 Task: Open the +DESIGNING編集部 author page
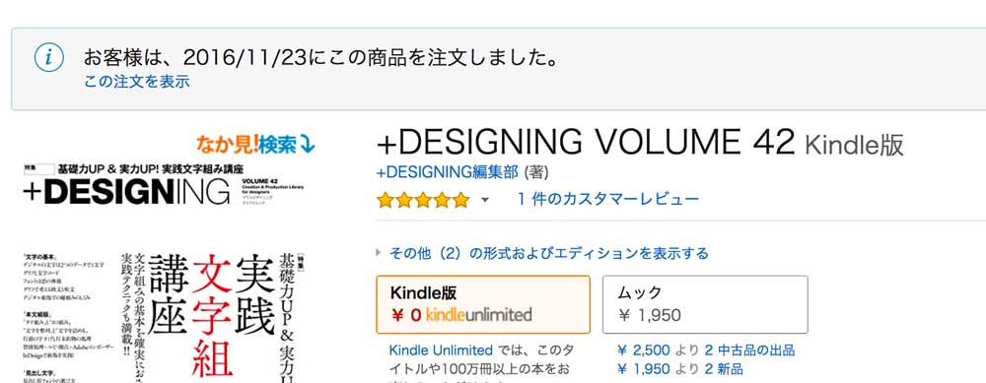coord(447,172)
